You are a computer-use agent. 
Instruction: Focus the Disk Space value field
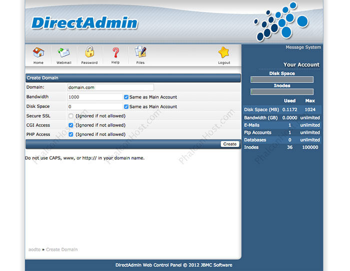(x=95, y=106)
